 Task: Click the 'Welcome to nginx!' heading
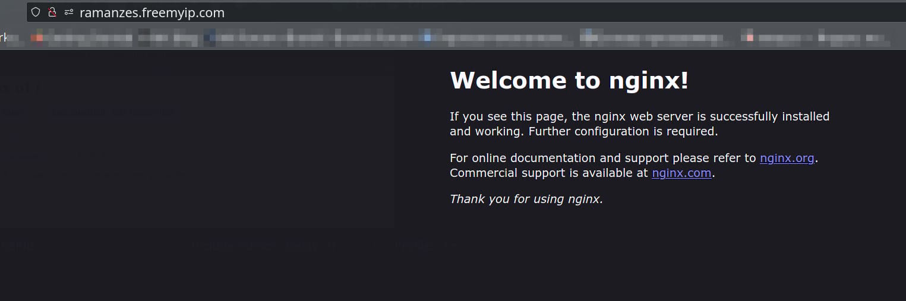569,80
